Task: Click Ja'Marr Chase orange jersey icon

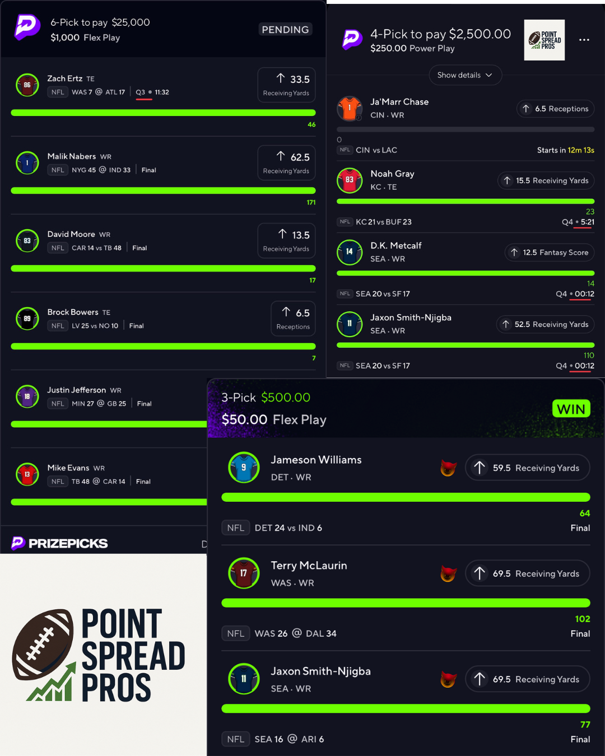Action: point(350,108)
